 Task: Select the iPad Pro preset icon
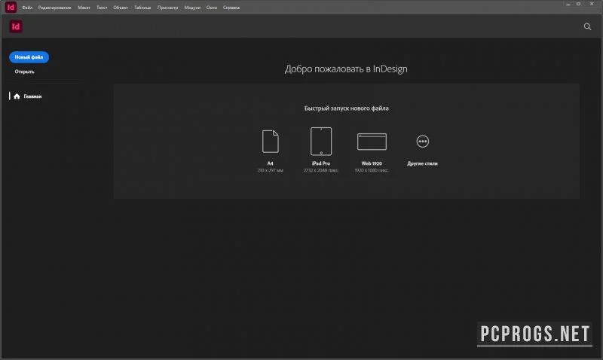coord(321,142)
